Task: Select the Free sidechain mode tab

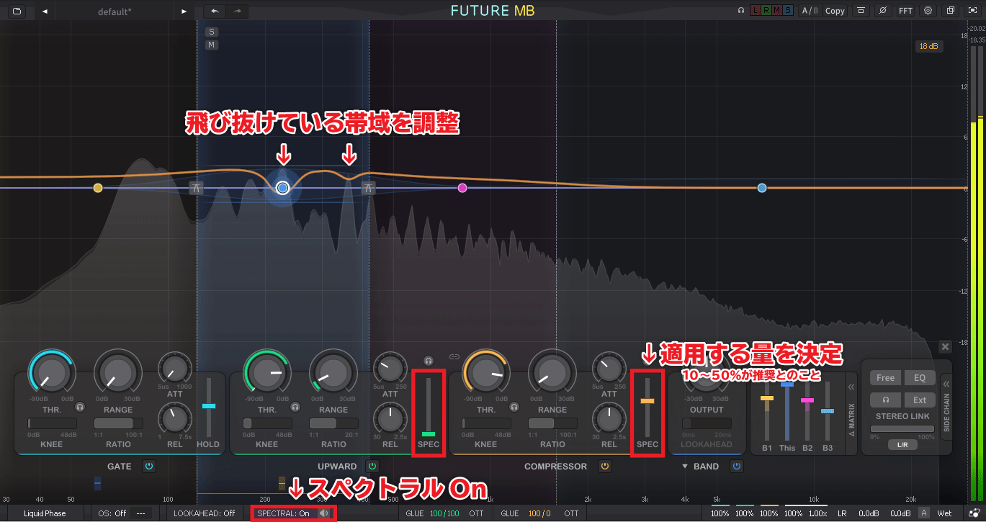Action: (885, 378)
